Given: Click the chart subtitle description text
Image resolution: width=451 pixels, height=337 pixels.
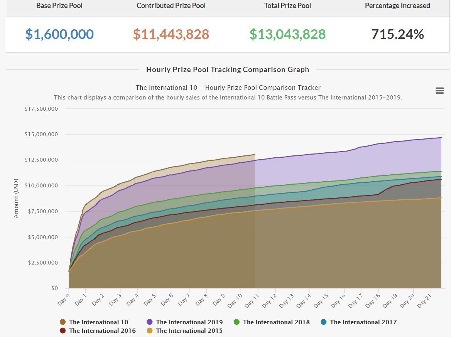Looking at the screenshot, I should 228,97.
